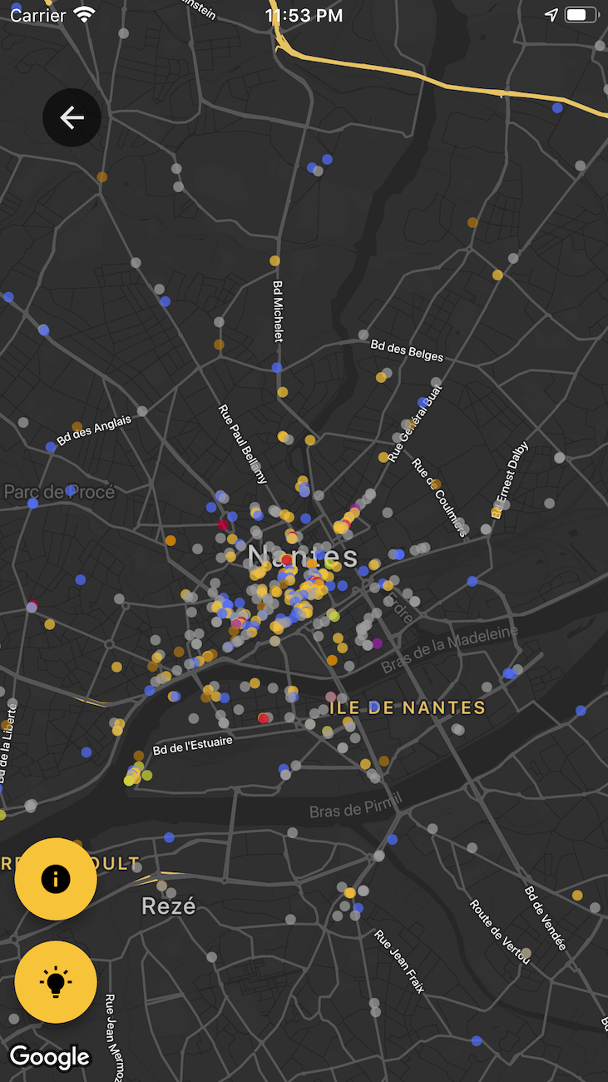Tap the 11:53 PM clock in status bar
This screenshot has height=1082, width=608.
click(x=304, y=15)
